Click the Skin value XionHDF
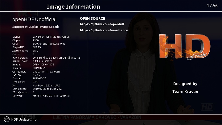 click(46, 85)
